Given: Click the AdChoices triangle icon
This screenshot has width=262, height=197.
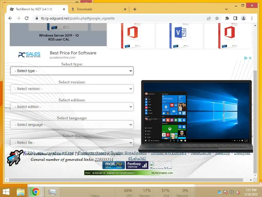Looking at the screenshot, I should [246, 58].
